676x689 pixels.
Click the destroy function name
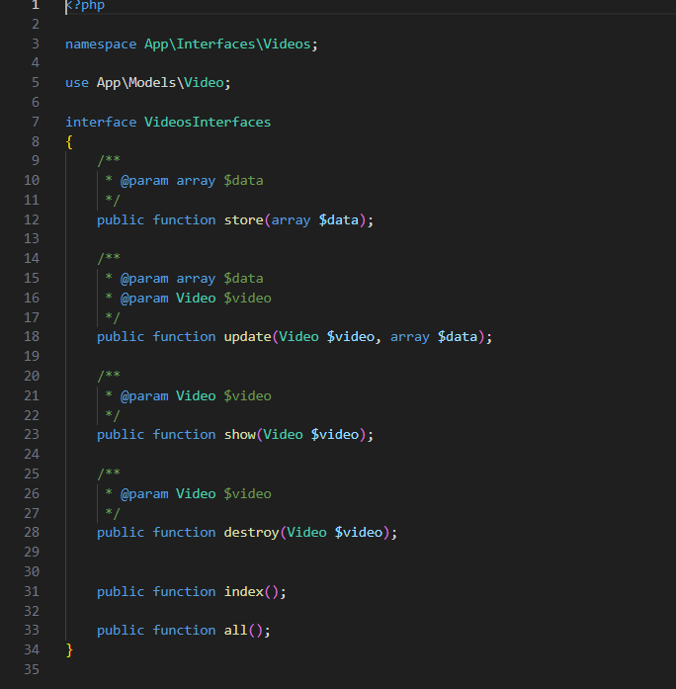(x=251, y=533)
